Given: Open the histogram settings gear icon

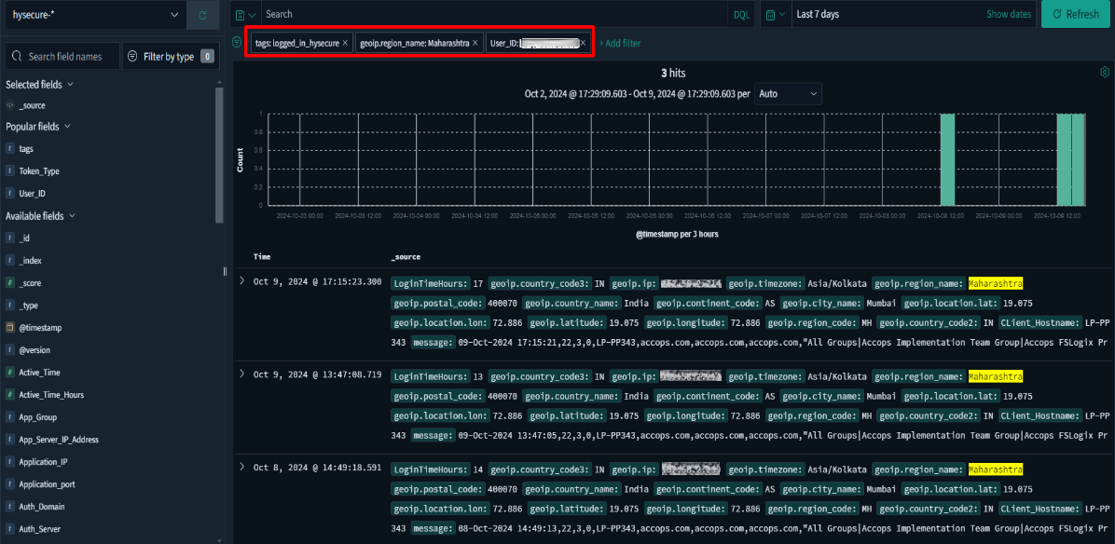Looking at the screenshot, I should pos(1105,73).
